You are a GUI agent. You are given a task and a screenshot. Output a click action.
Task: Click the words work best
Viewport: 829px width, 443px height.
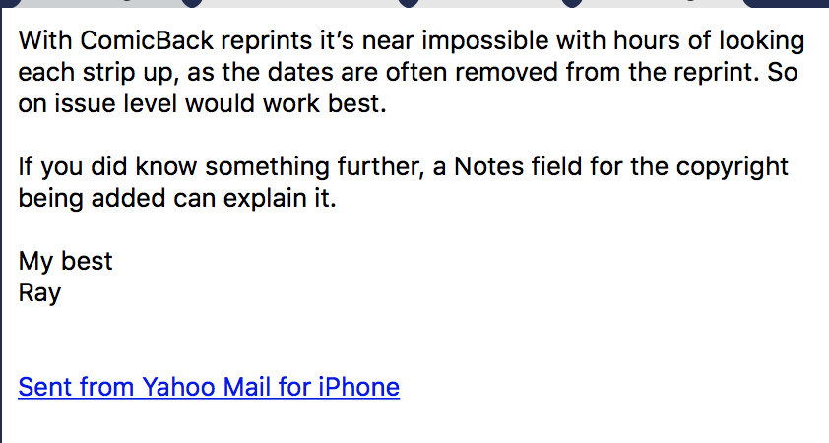325,103
